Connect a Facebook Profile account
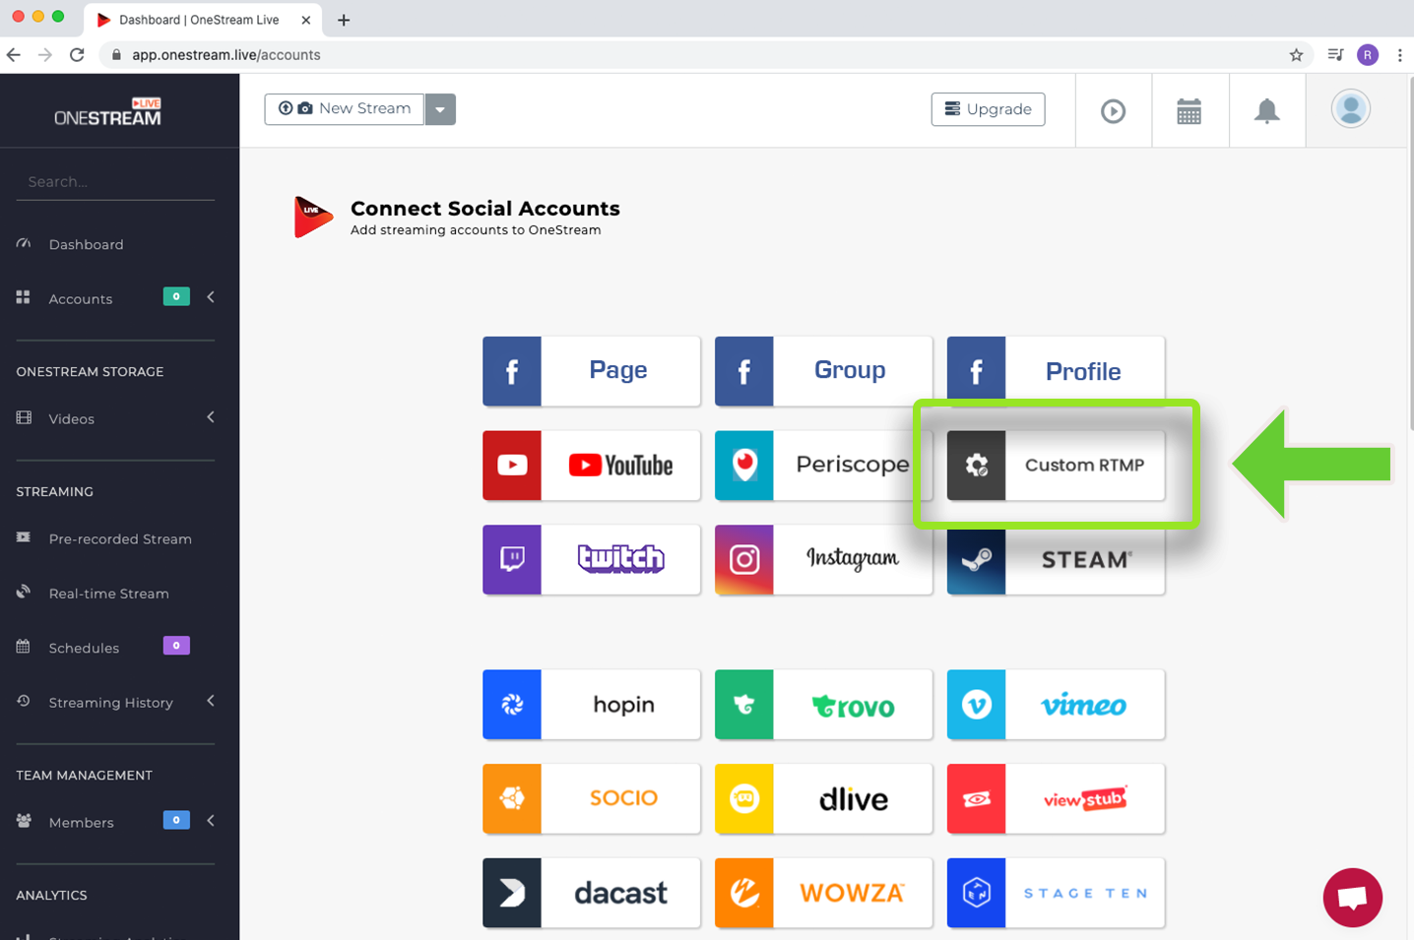Viewport: 1414px width, 940px height. pyautogui.click(x=1056, y=371)
